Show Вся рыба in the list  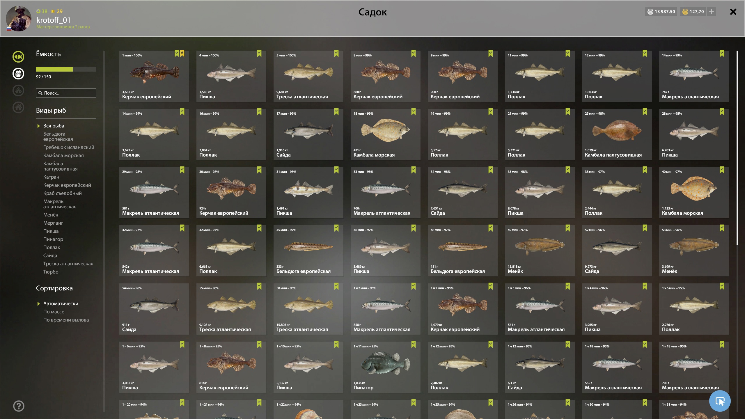(54, 126)
